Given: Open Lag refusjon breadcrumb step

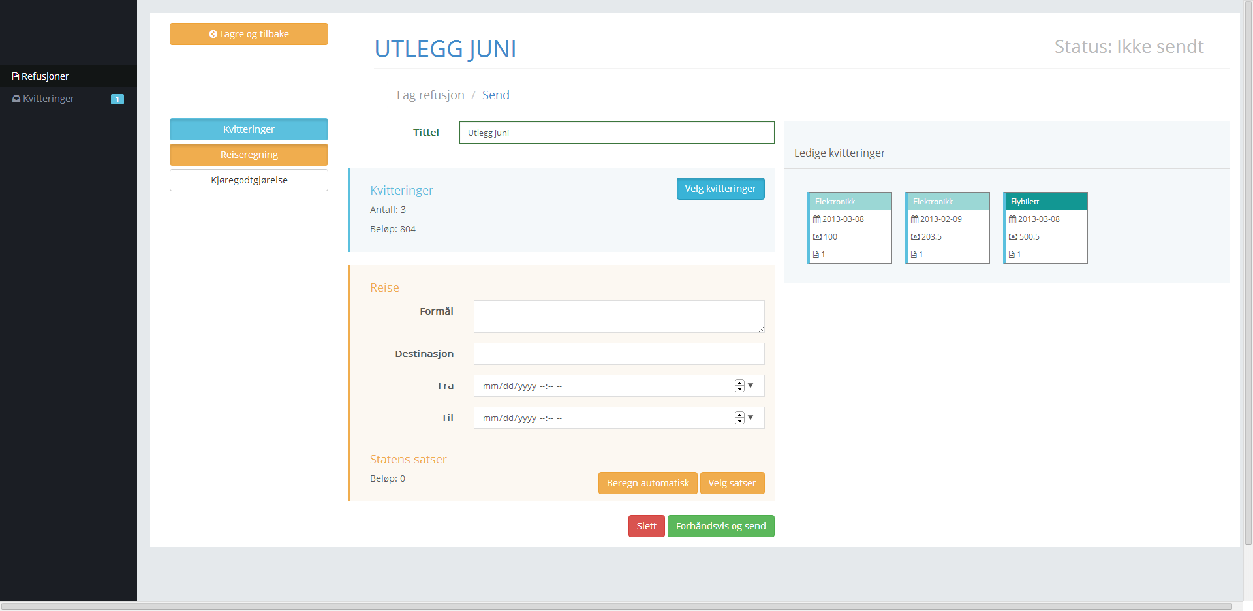Looking at the screenshot, I should click(x=430, y=95).
